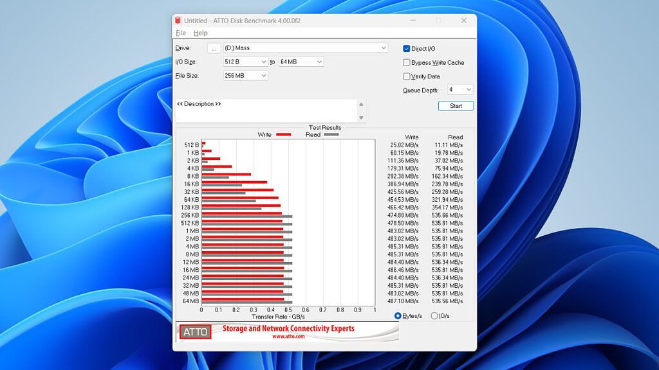Viewport: 659px width, 370px height.
Task: Click the 512 B write value 25.02 MB/s
Action: coord(404,145)
